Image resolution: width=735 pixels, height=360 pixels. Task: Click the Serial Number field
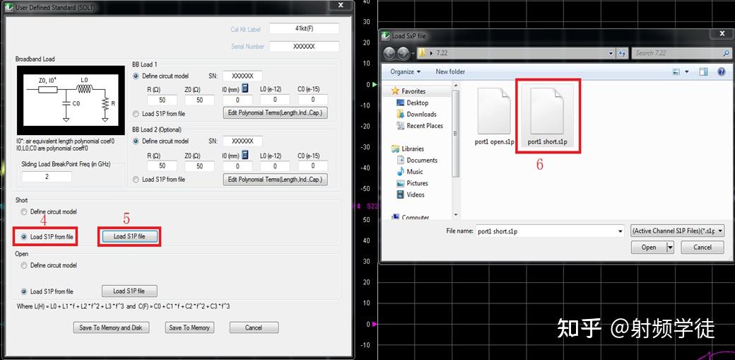[x=304, y=47]
